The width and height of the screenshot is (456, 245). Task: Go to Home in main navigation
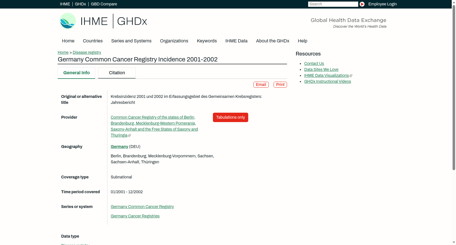pyautogui.click(x=68, y=41)
